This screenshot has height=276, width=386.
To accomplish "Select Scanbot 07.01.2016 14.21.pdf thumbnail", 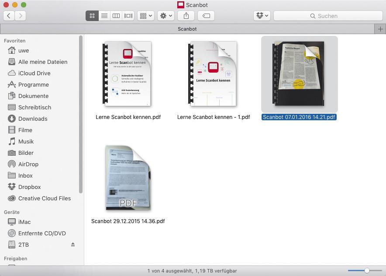I will (x=299, y=74).
